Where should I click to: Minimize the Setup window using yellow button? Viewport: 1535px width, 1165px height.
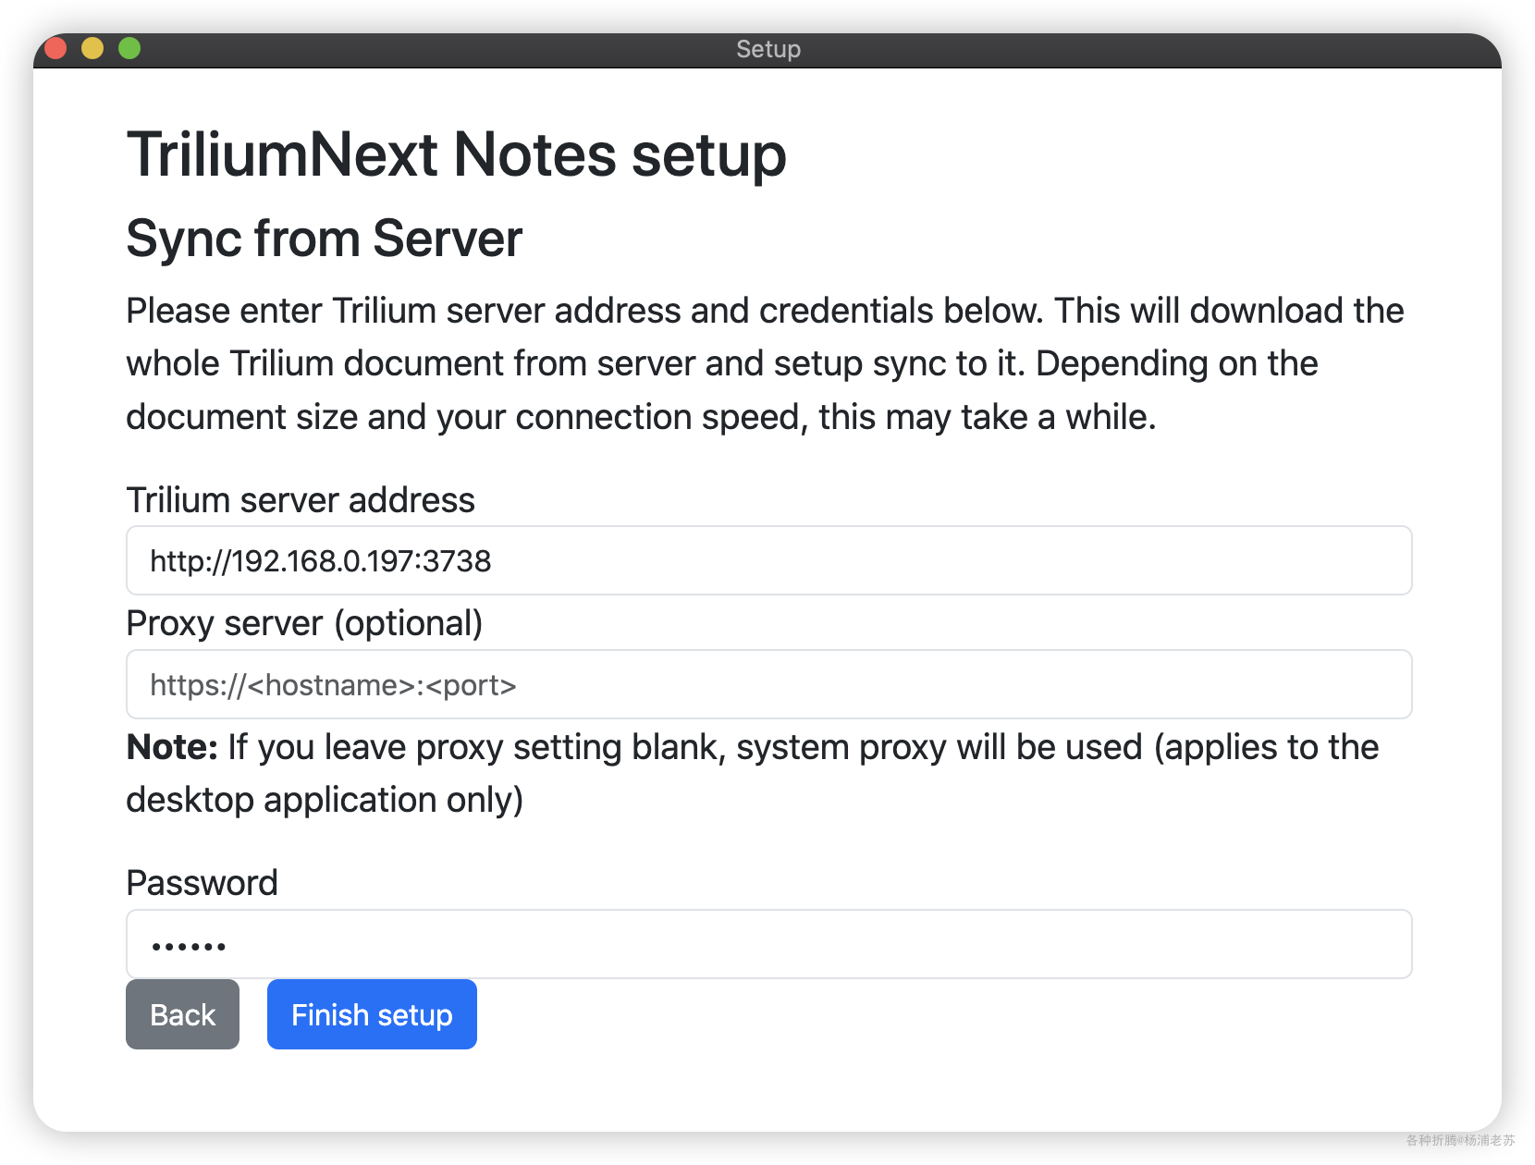pyautogui.click(x=92, y=48)
